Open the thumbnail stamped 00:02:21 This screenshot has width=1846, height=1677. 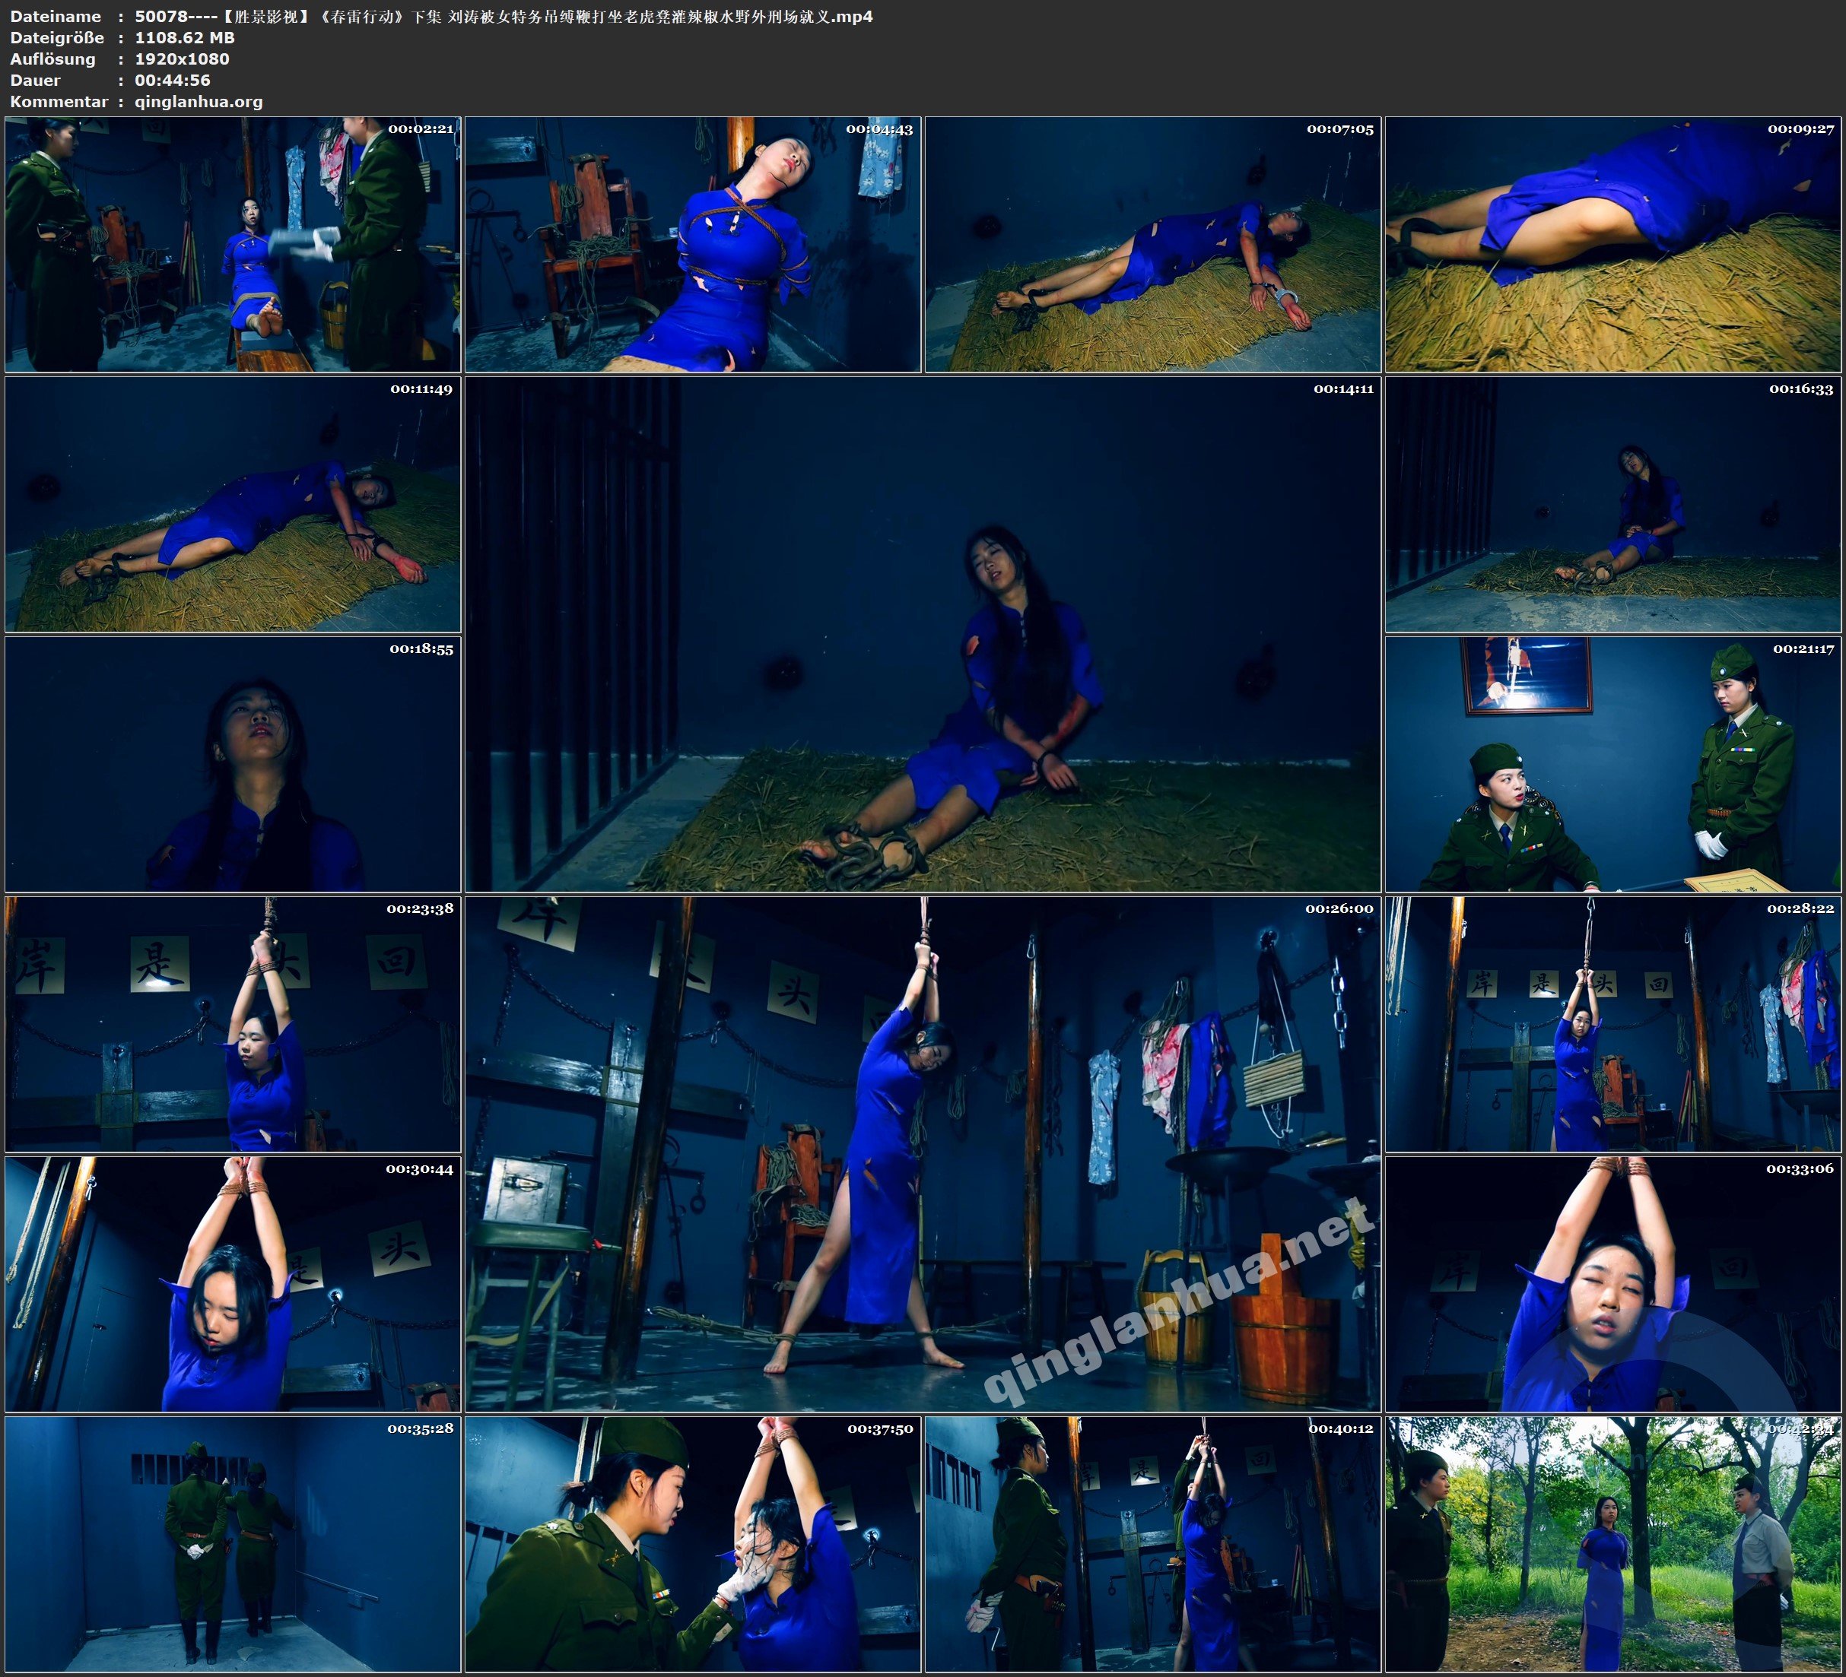coord(233,245)
